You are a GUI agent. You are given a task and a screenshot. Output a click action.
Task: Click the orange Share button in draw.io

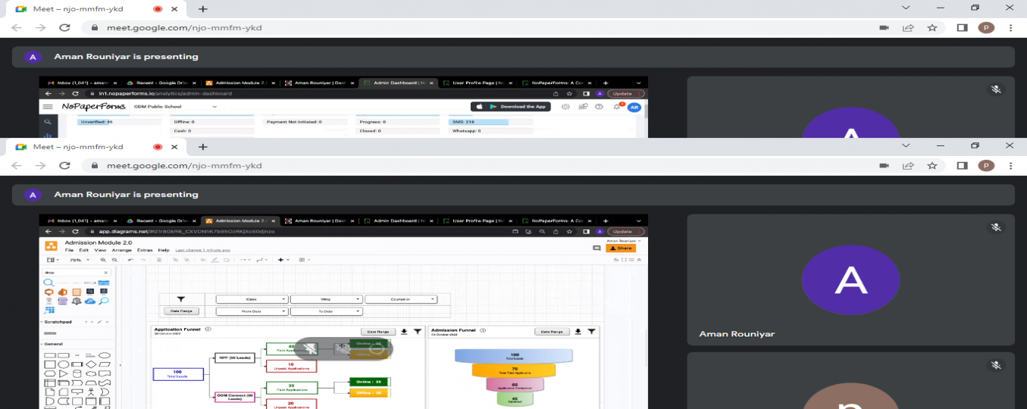click(621, 248)
